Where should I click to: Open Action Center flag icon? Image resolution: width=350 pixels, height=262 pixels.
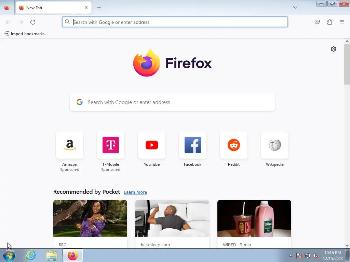299,256
